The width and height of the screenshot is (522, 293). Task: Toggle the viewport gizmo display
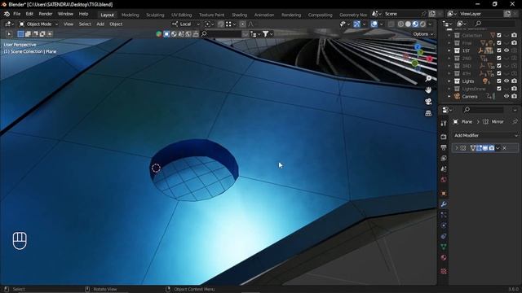(356, 24)
